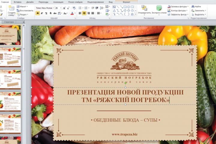The image size is (216, 144).
Task: Select the cloud-like pentagon shape
Action: pyautogui.click(x=132, y=10)
